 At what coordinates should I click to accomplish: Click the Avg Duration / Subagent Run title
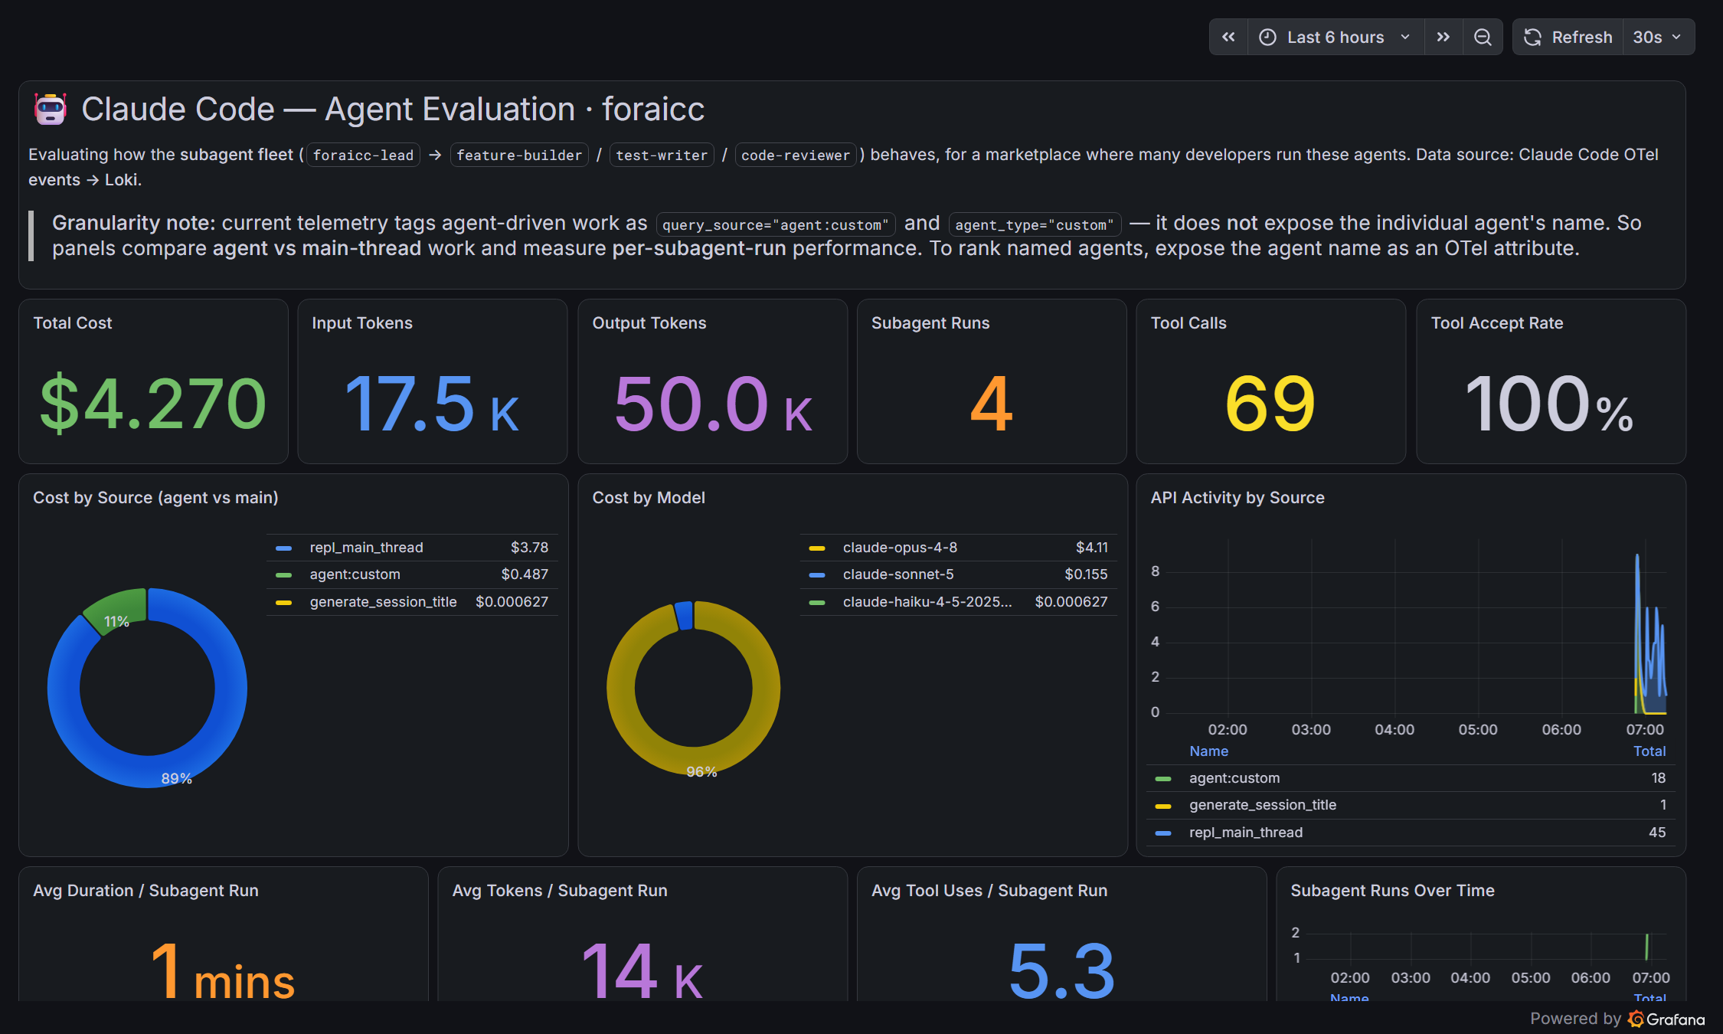pos(145,891)
